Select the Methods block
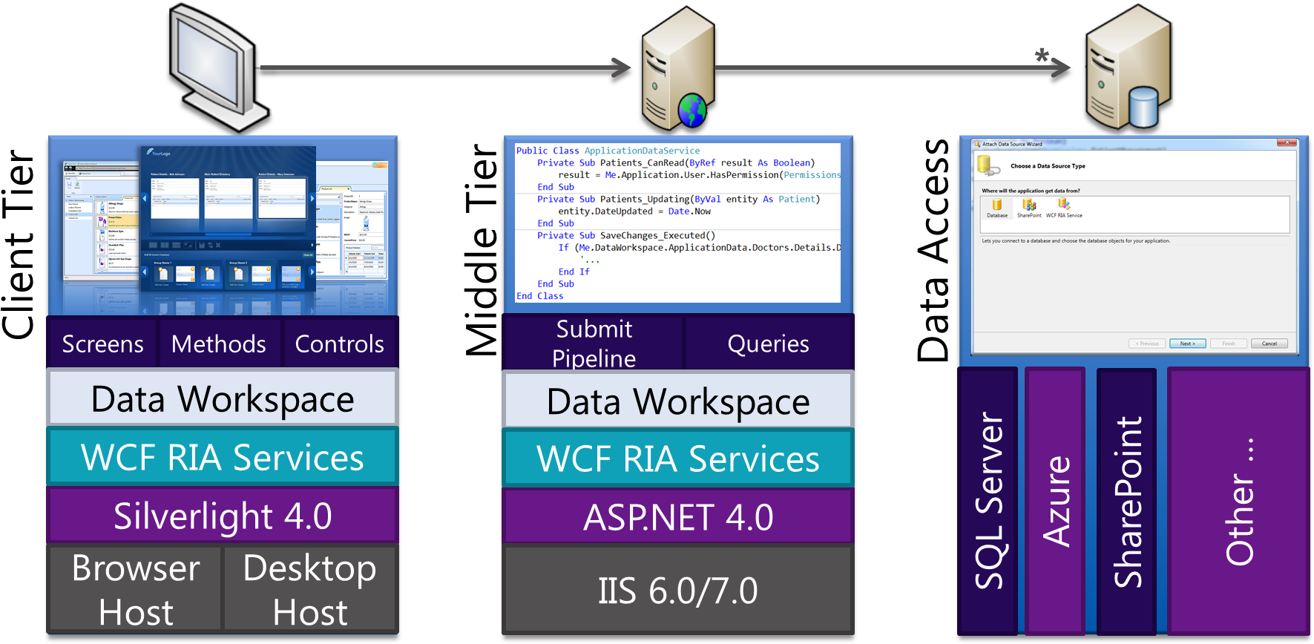Screen dimensions: 1314x644 pos(219,344)
